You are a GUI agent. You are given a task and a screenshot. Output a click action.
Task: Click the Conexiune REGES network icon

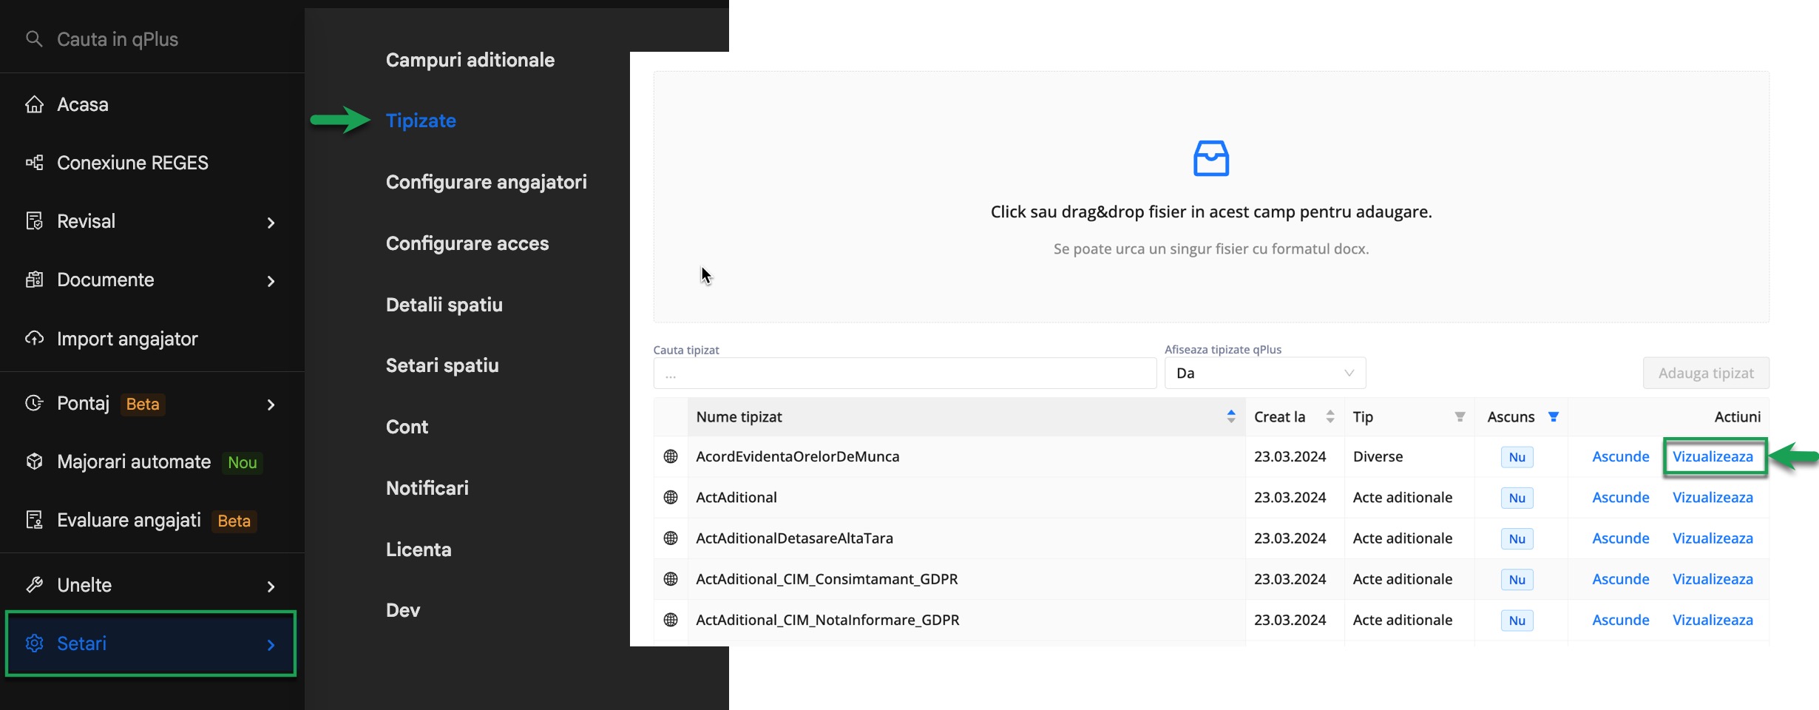click(x=34, y=163)
